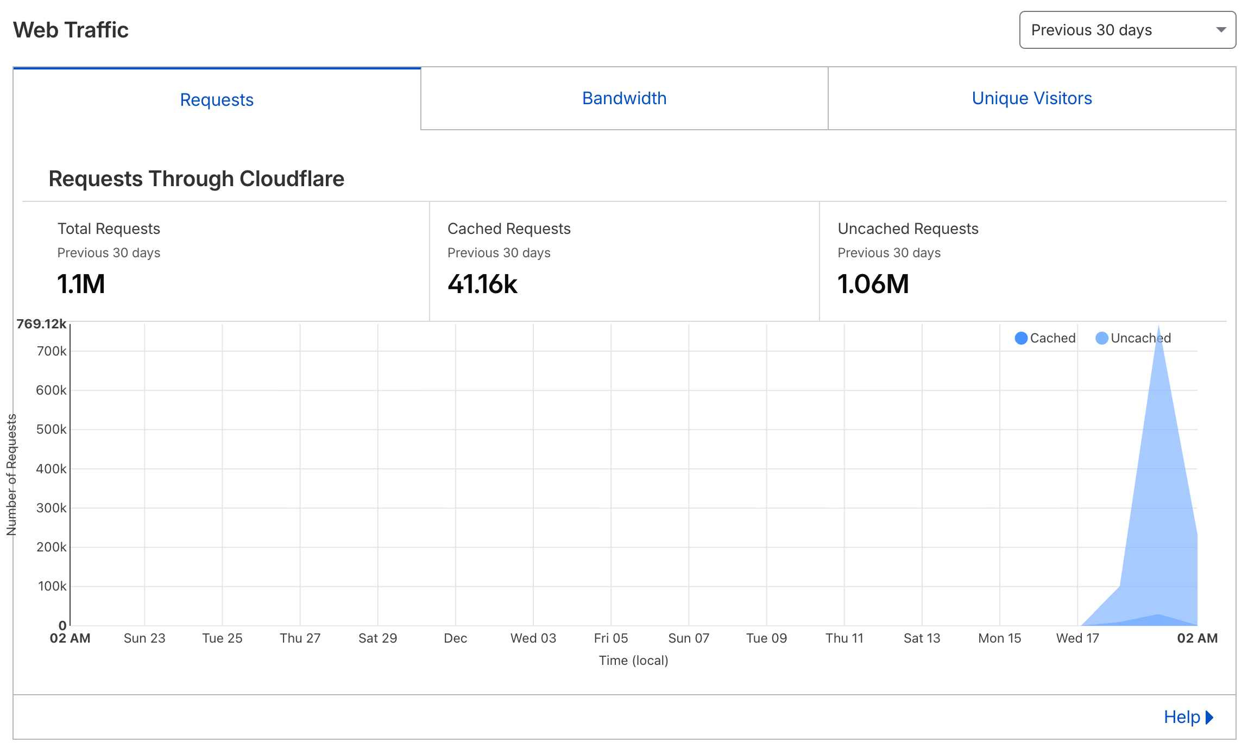
Task: Click the Uncached legend color dot
Action: 1101,338
